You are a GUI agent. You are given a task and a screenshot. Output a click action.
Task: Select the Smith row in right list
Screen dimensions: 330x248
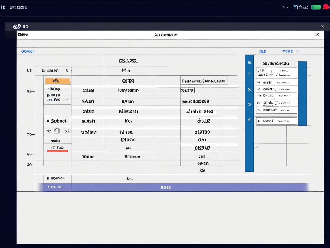pos(276,103)
